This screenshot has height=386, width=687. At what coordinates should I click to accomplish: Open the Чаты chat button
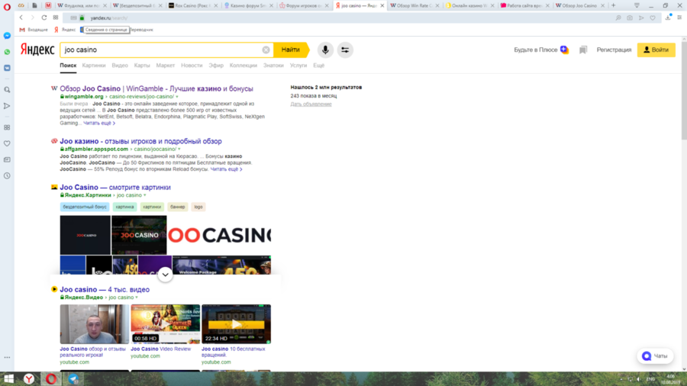pos(655,356)
